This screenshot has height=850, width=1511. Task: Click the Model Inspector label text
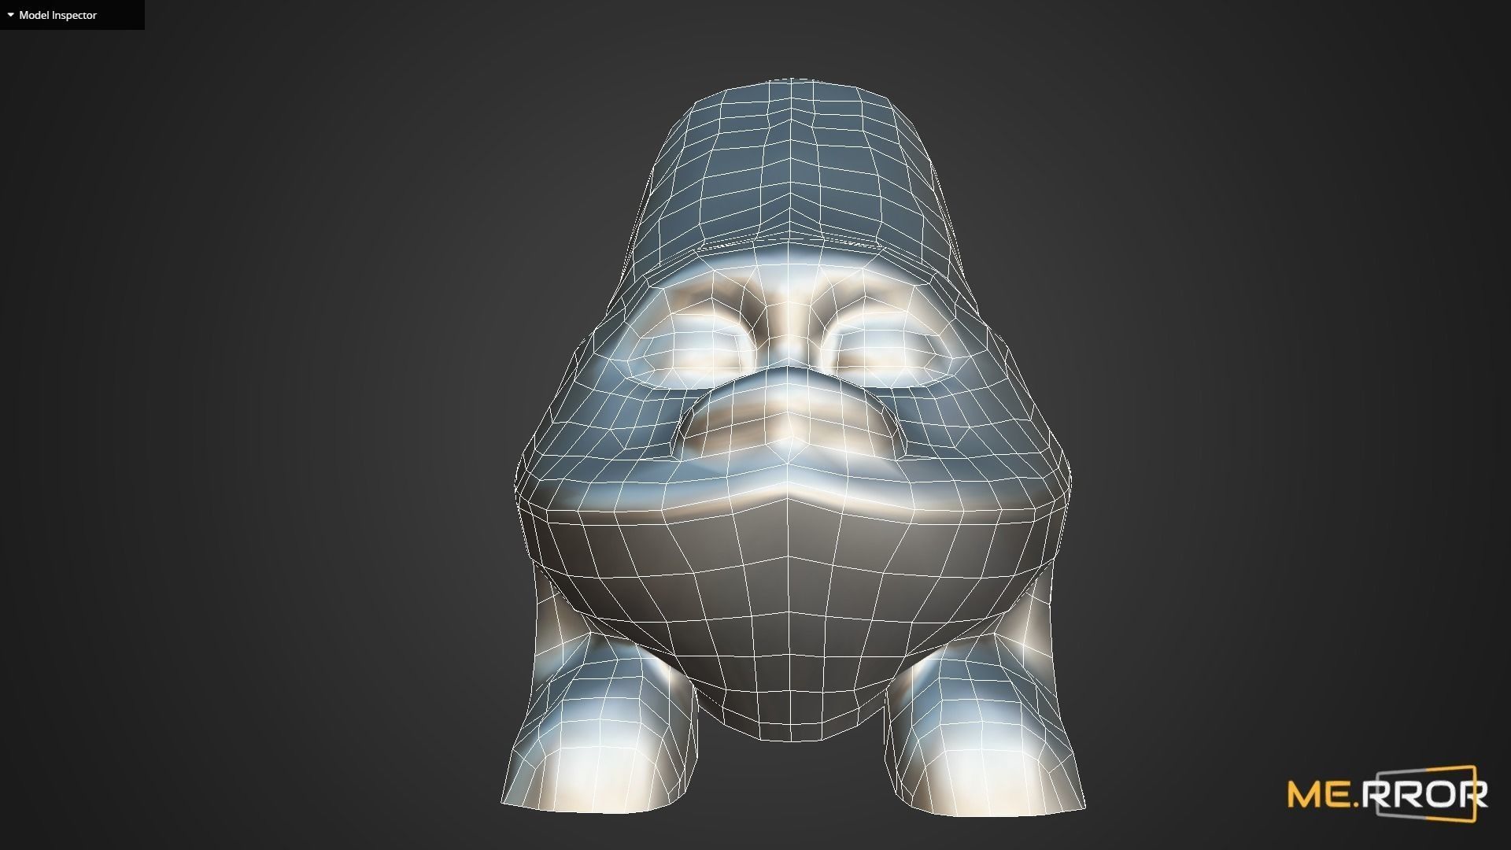click(x=58, y=15)
